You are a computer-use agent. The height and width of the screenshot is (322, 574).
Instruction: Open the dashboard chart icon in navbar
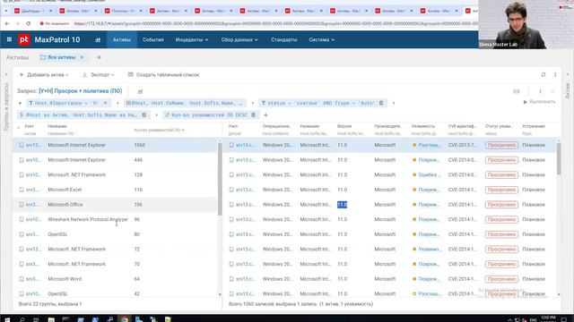98,39
